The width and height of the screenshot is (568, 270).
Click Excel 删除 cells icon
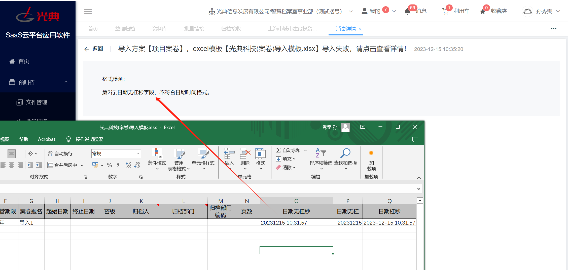click(x=245, y=153)
